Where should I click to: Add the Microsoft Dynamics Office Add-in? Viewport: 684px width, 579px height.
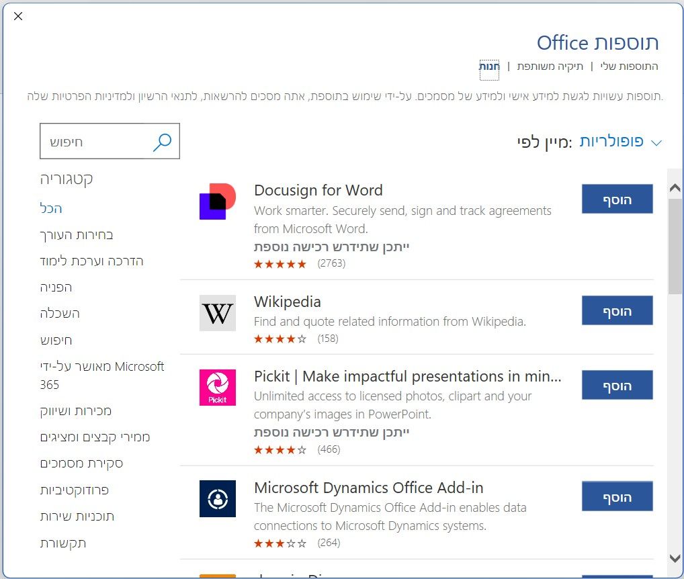point(617,496)
